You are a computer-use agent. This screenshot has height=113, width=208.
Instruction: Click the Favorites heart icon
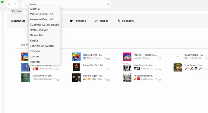pos(71,21)
